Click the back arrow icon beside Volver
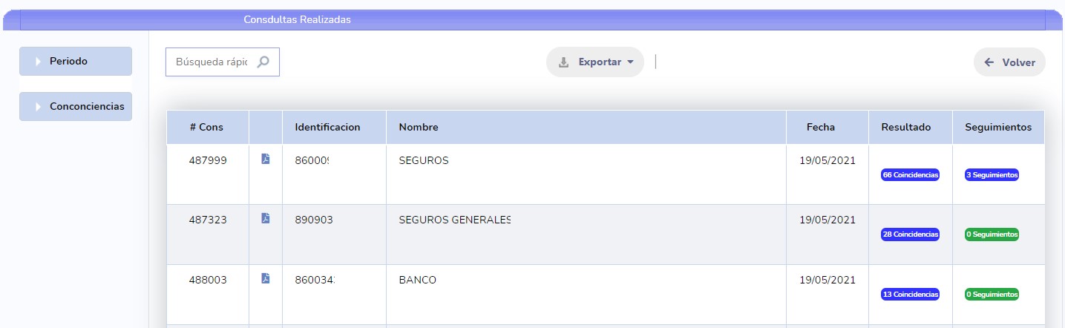This screenshot has height=328, width=1065. coord(989,62)
